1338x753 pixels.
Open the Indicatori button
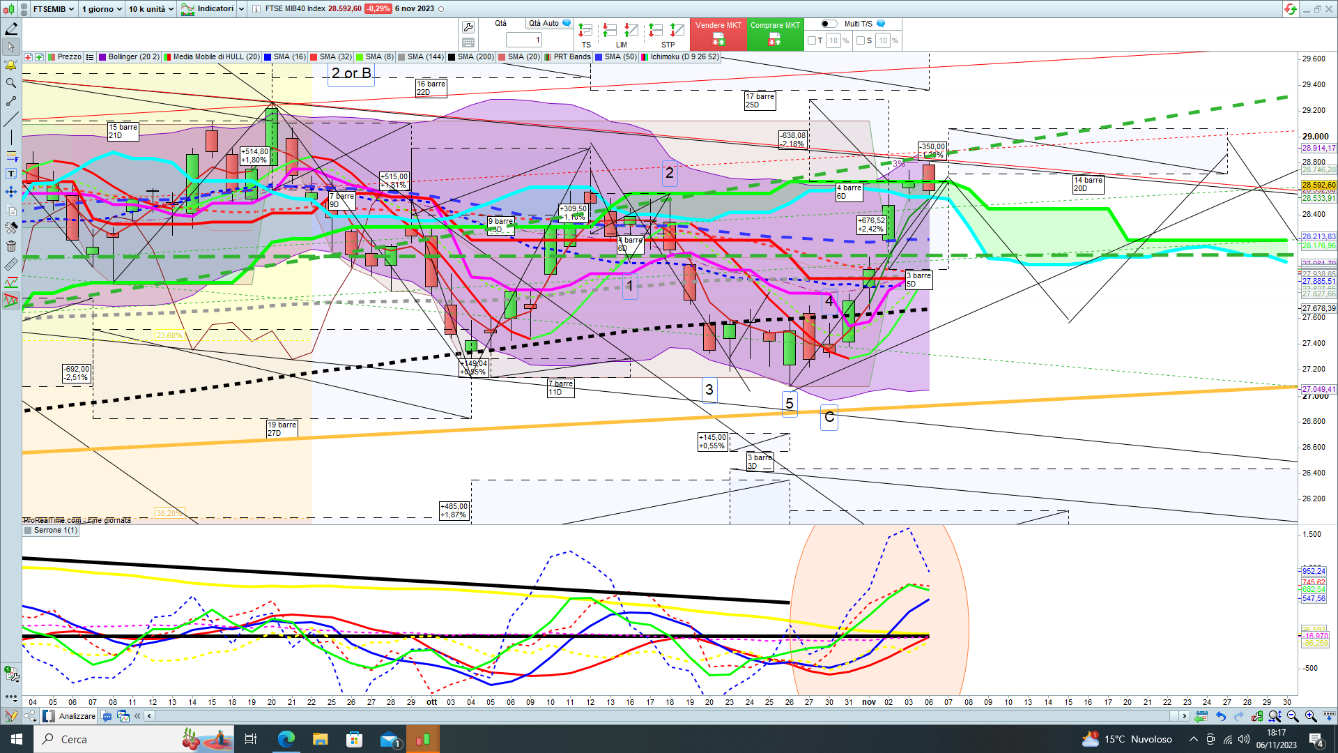pyautogui.click(x=208, y=9)
